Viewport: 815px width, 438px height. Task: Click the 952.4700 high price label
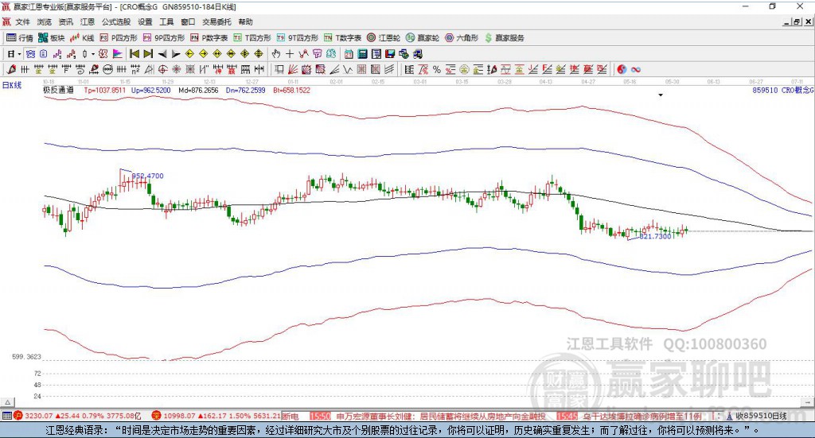pyautogui.click(x=147, y=176)
